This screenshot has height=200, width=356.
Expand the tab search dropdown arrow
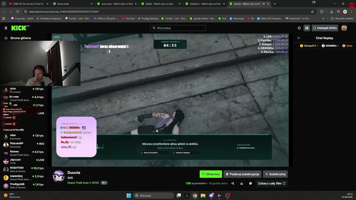click(x=3, y=4)
